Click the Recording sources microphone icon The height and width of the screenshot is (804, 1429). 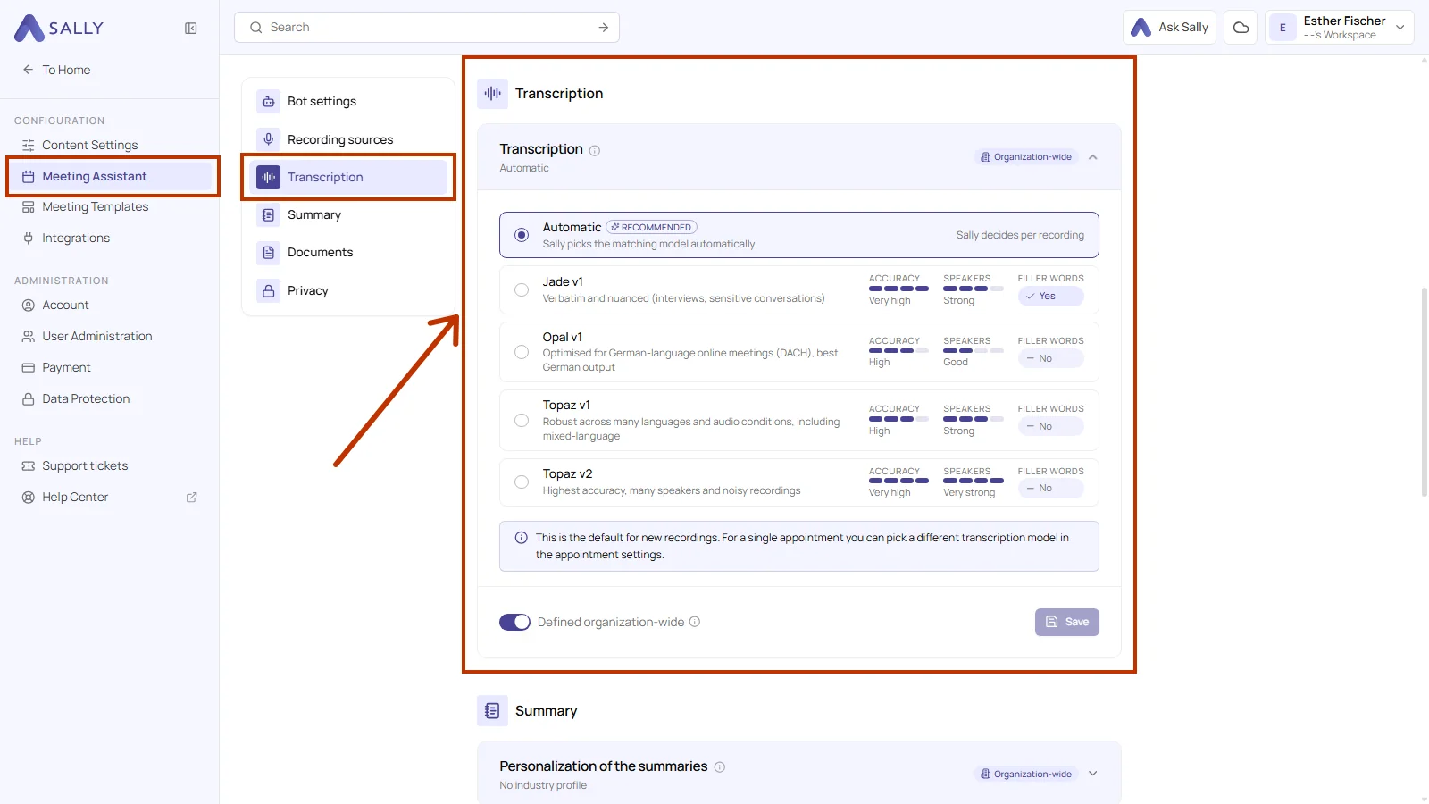[x=268, y=139]
